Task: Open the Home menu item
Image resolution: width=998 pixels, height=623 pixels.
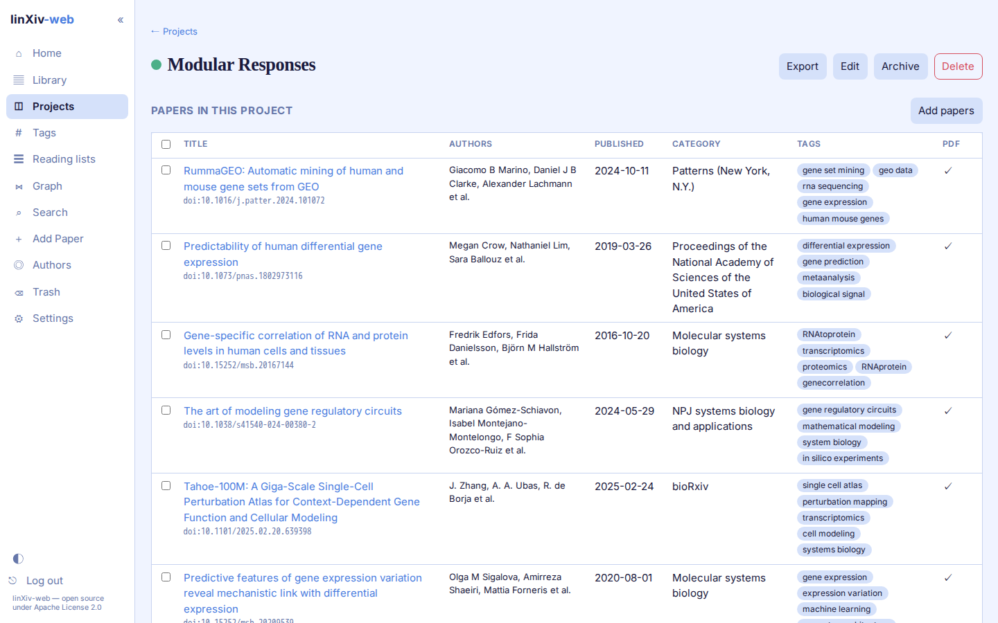Action: 67,53
